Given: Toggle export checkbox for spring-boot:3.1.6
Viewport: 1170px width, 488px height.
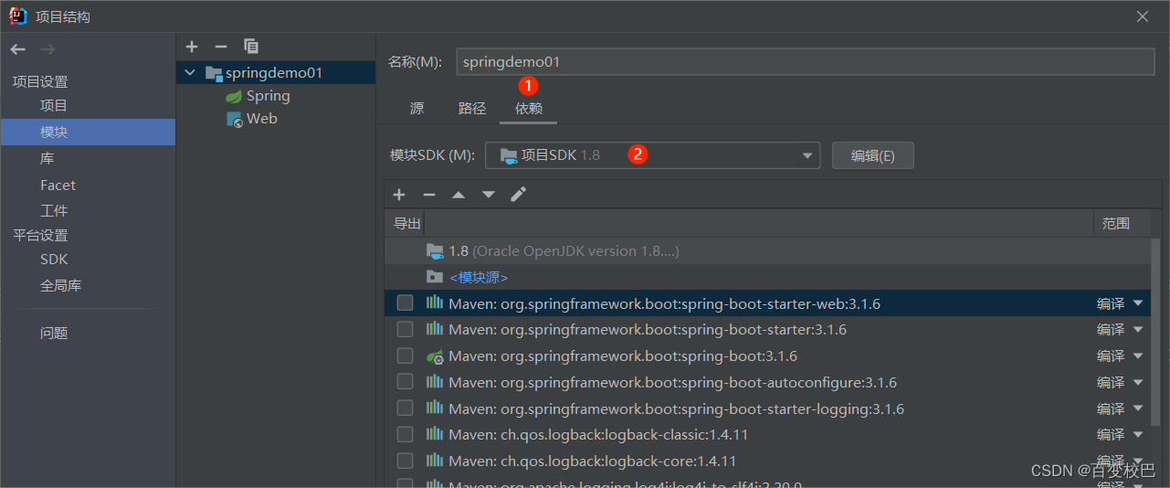Looking at the screenshot, I should tap(405, 355).
